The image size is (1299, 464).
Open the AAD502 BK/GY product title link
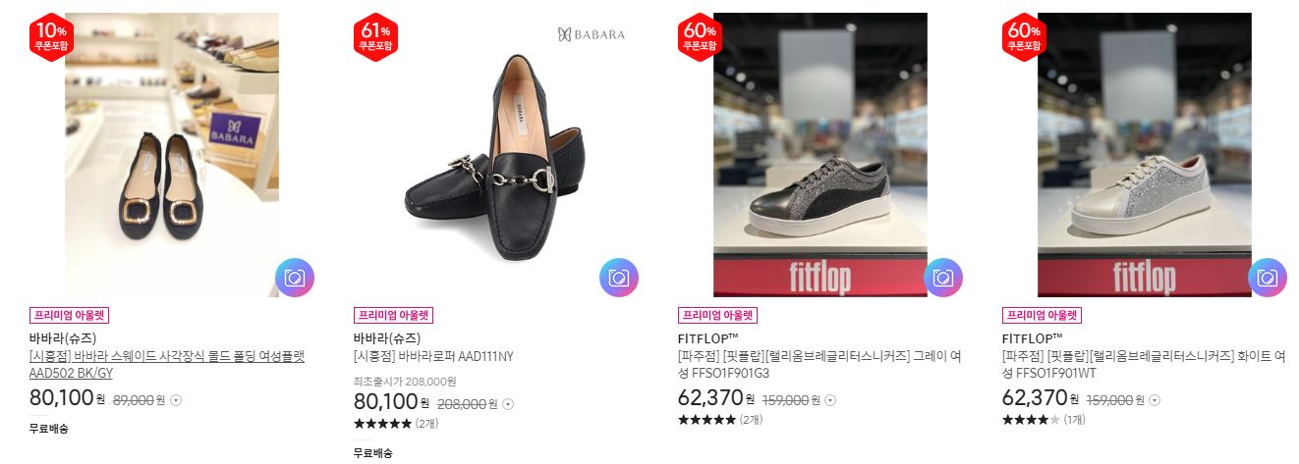pos(167,364)
